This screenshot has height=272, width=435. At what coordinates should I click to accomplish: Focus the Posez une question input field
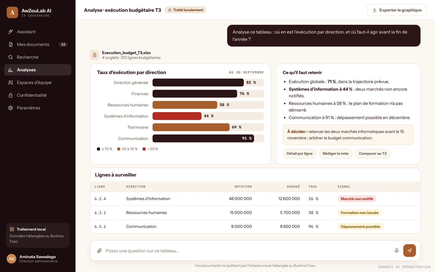click(247, 251)
